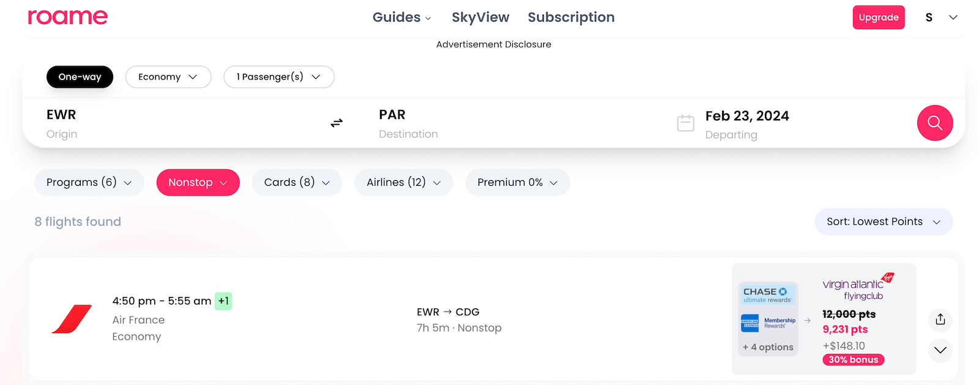This screenshot has width=979, height=385.
Task: Open the Advertisement Disclosure link
Action: point(493,45)
